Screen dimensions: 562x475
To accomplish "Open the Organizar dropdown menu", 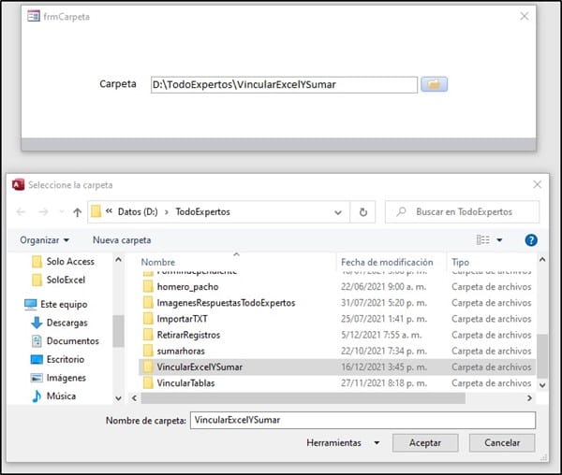I will coord(45,240).
